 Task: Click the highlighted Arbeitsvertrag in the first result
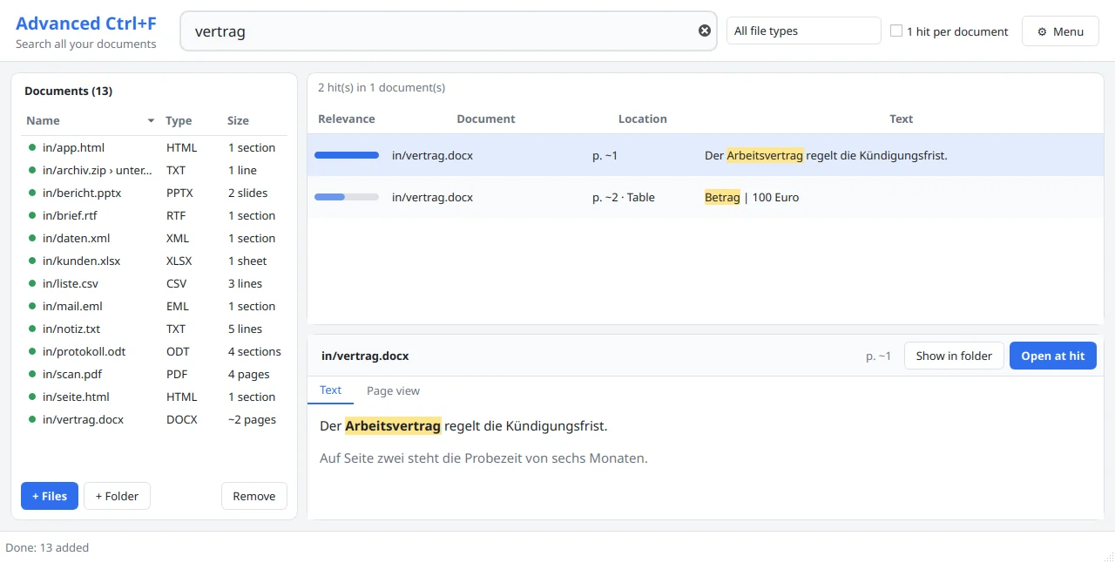coord(765,155)
